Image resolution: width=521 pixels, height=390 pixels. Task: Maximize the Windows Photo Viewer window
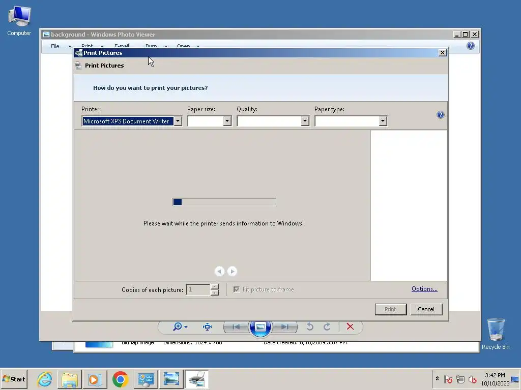click(466, 35)
